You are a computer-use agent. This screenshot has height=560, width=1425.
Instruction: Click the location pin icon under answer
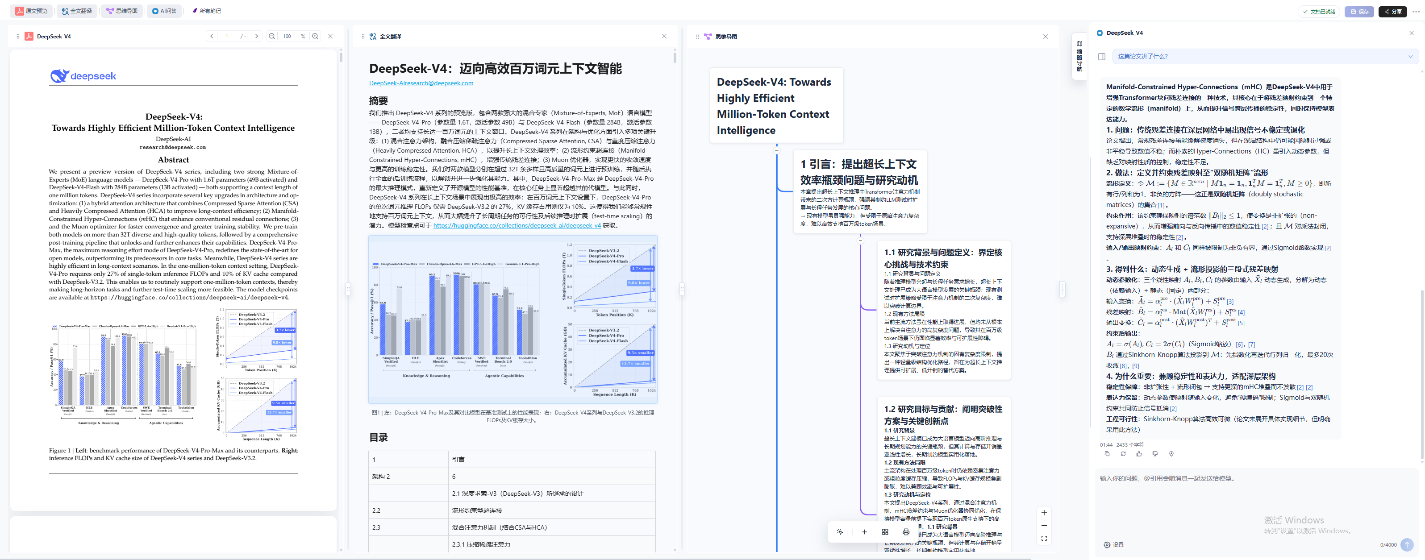1171,454
